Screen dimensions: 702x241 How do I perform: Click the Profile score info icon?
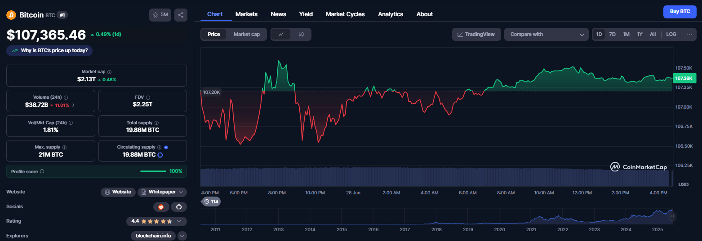(x=42, y=171)
